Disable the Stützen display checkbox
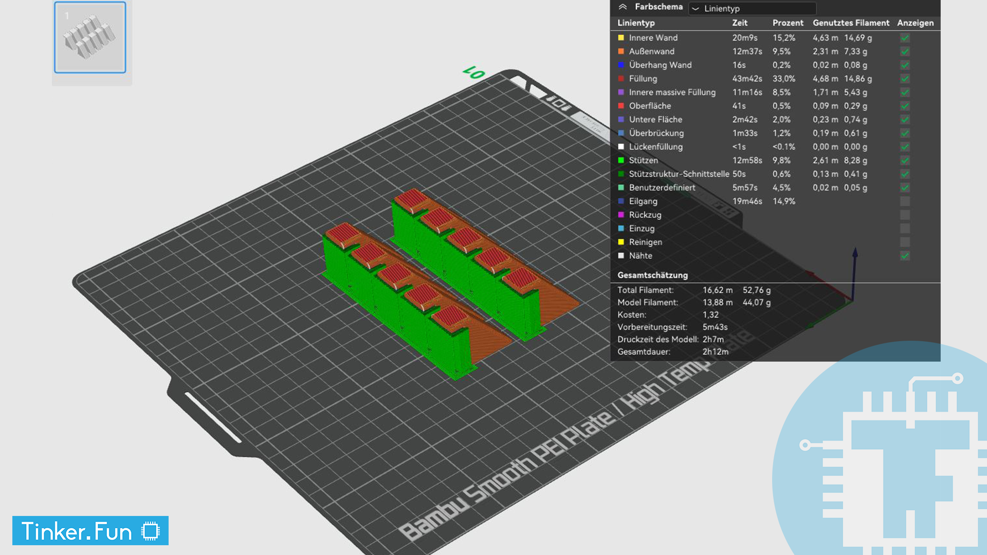 [x=904, y=160]
